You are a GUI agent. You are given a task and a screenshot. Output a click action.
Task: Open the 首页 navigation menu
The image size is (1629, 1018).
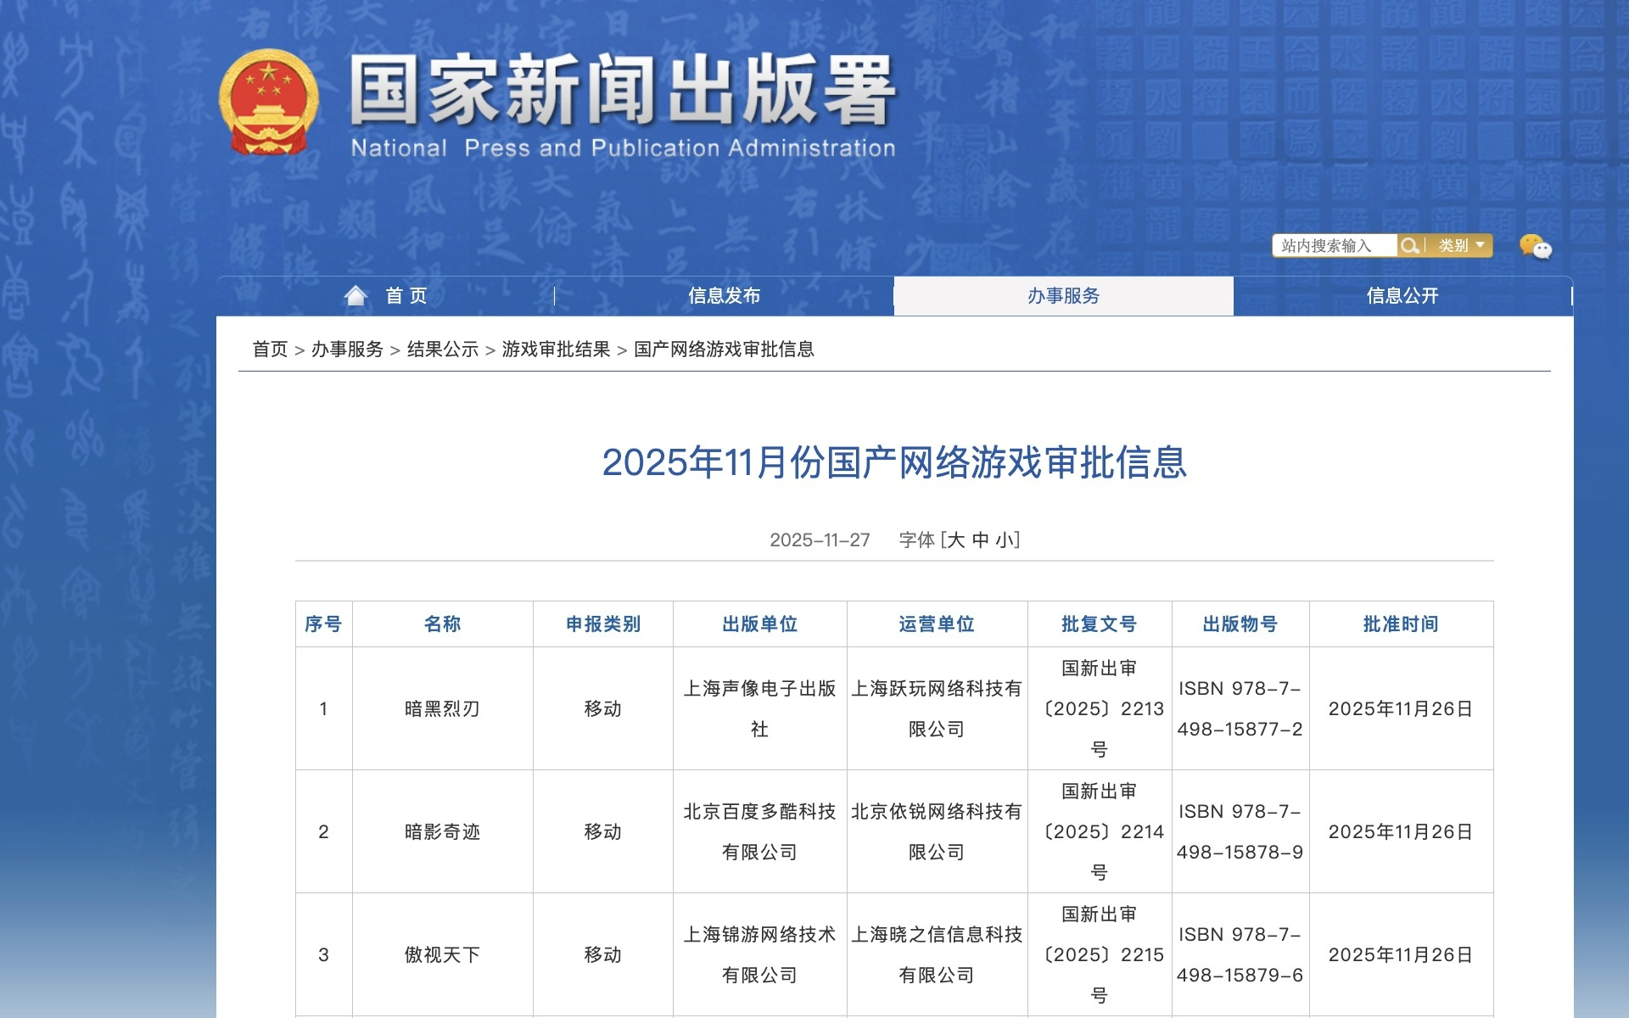[406, 295]
